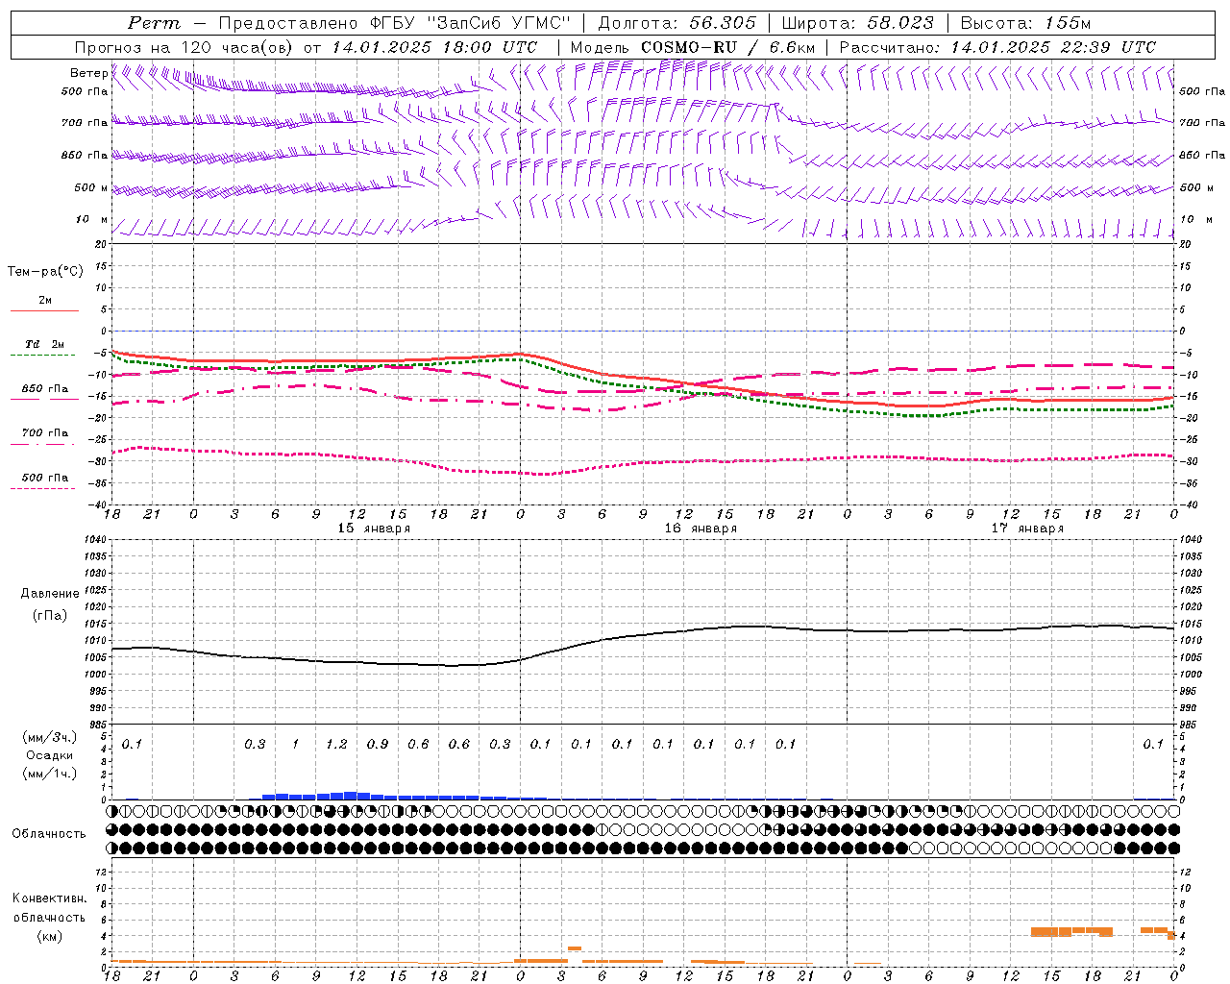Click the "Давление" pressure panel label
Screen dimensions: 1230x984
[x=50, y=594]
